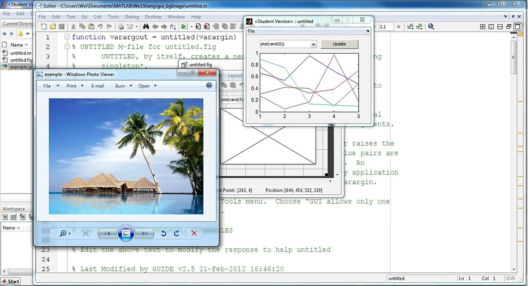This screenshot has width=528, height=286.
Task: Click Undo arrow in Editor toolbar
Action: (100, 27)
